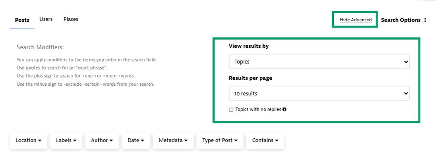Click the chevron arrow of the 10 results select box
Screen dimensions: 436x161
(x=405, y=94)
